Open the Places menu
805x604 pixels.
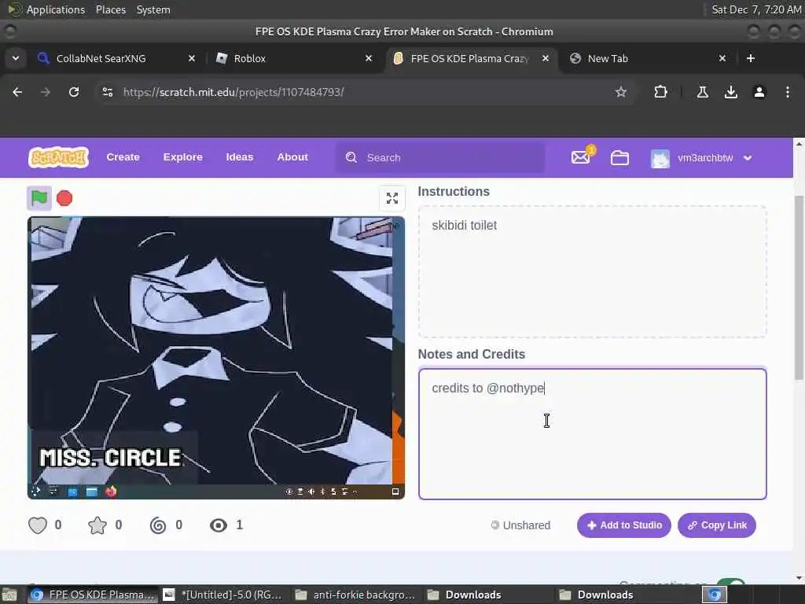tap(110, 9)
